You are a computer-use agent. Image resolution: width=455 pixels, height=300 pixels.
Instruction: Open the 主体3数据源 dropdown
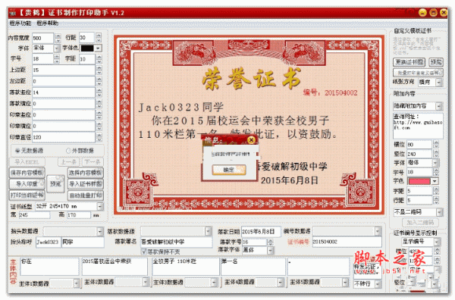[x=214, y=282]
